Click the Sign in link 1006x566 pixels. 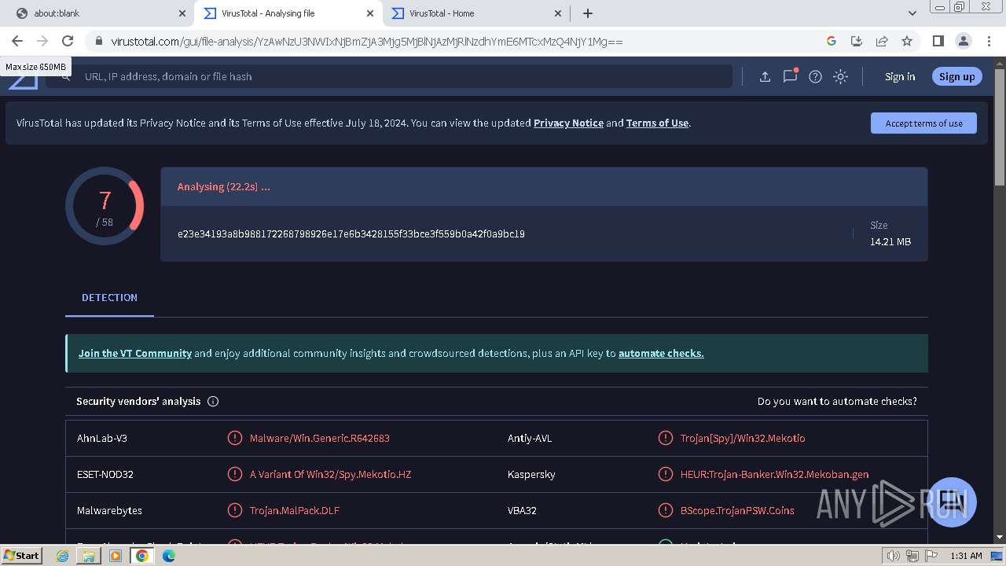pyautogui.click(x=900, y=76)
